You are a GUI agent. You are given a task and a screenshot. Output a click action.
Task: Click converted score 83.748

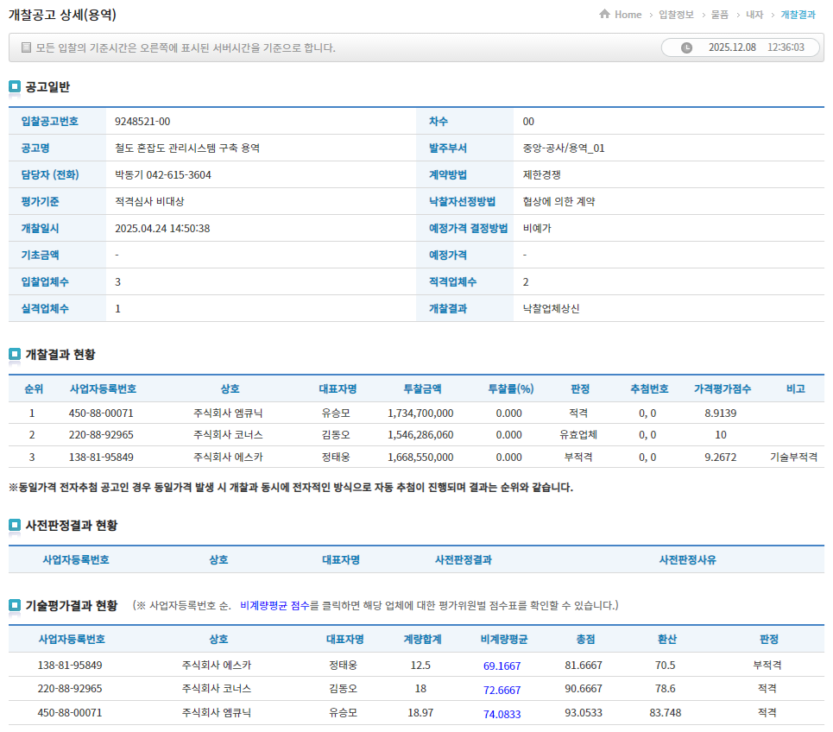coord(666,712)
